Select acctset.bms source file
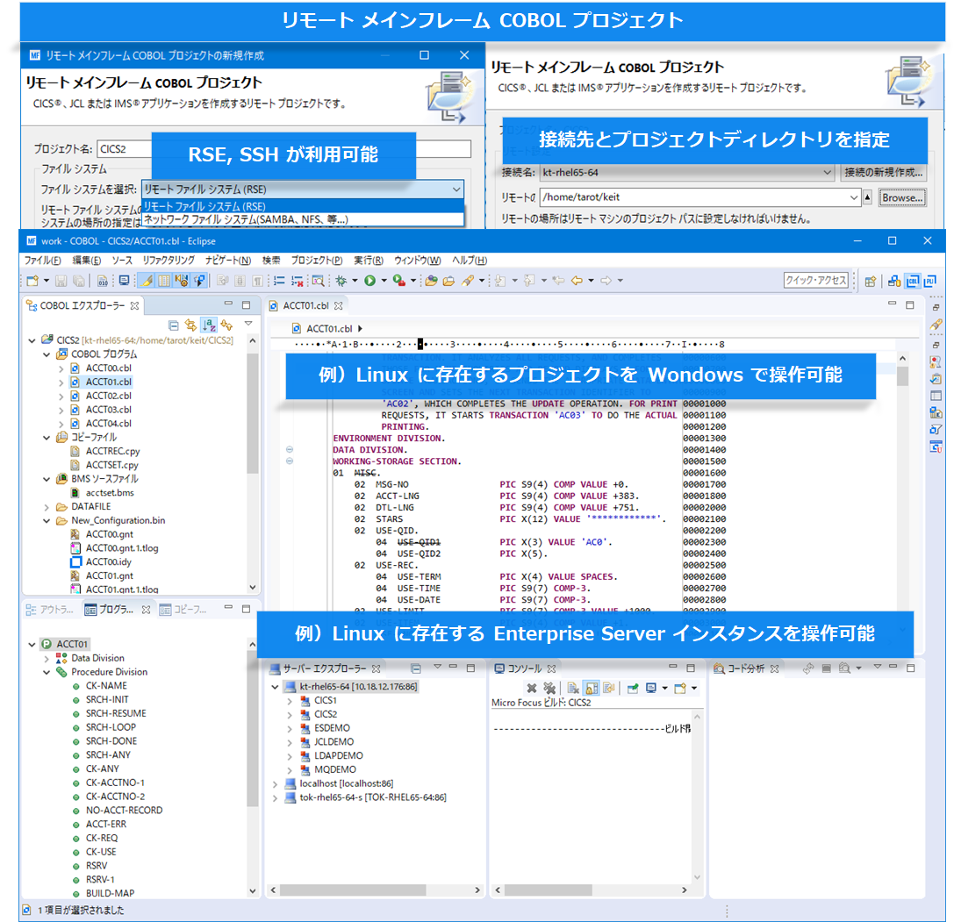 point(110,493)
